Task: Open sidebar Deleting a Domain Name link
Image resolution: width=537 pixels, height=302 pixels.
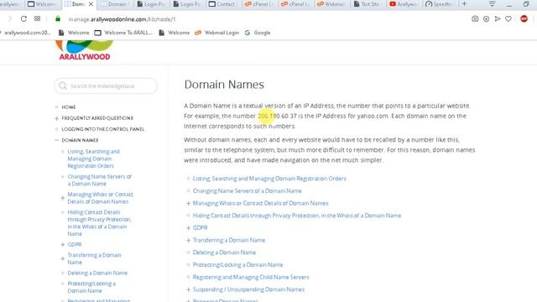Action: pos(97,273)
